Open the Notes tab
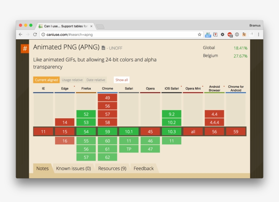 [x=42, y=168]
